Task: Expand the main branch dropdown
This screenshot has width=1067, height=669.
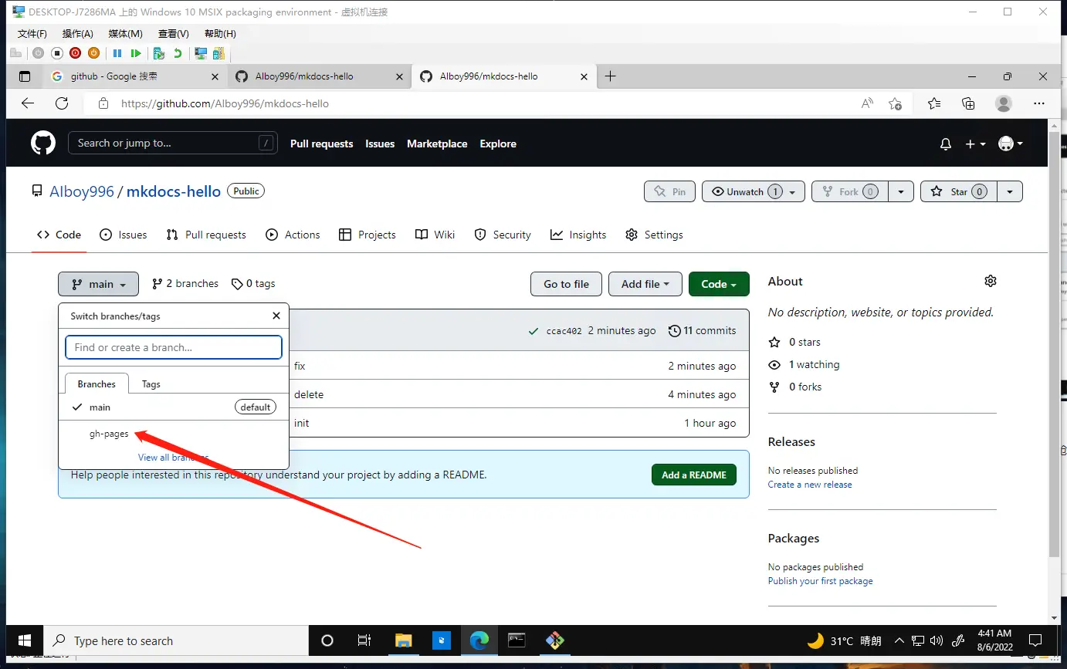Action: point(98,285)
